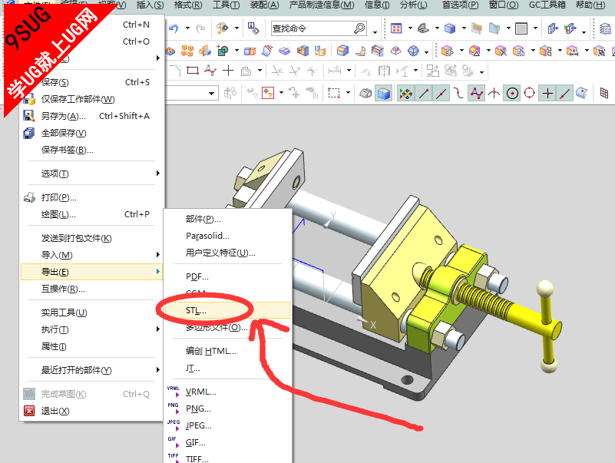This screenshot has width=615, height=463.
Task: Click the dashed rectangle selection icon
Action: [334, 93]
